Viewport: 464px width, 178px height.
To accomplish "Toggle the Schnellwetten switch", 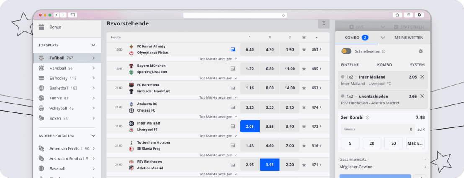I will click(346, 51).
